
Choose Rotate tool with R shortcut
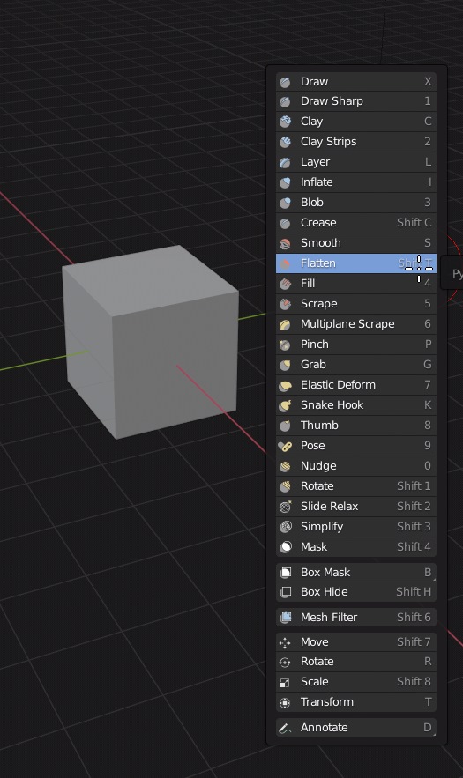(356, 662)
